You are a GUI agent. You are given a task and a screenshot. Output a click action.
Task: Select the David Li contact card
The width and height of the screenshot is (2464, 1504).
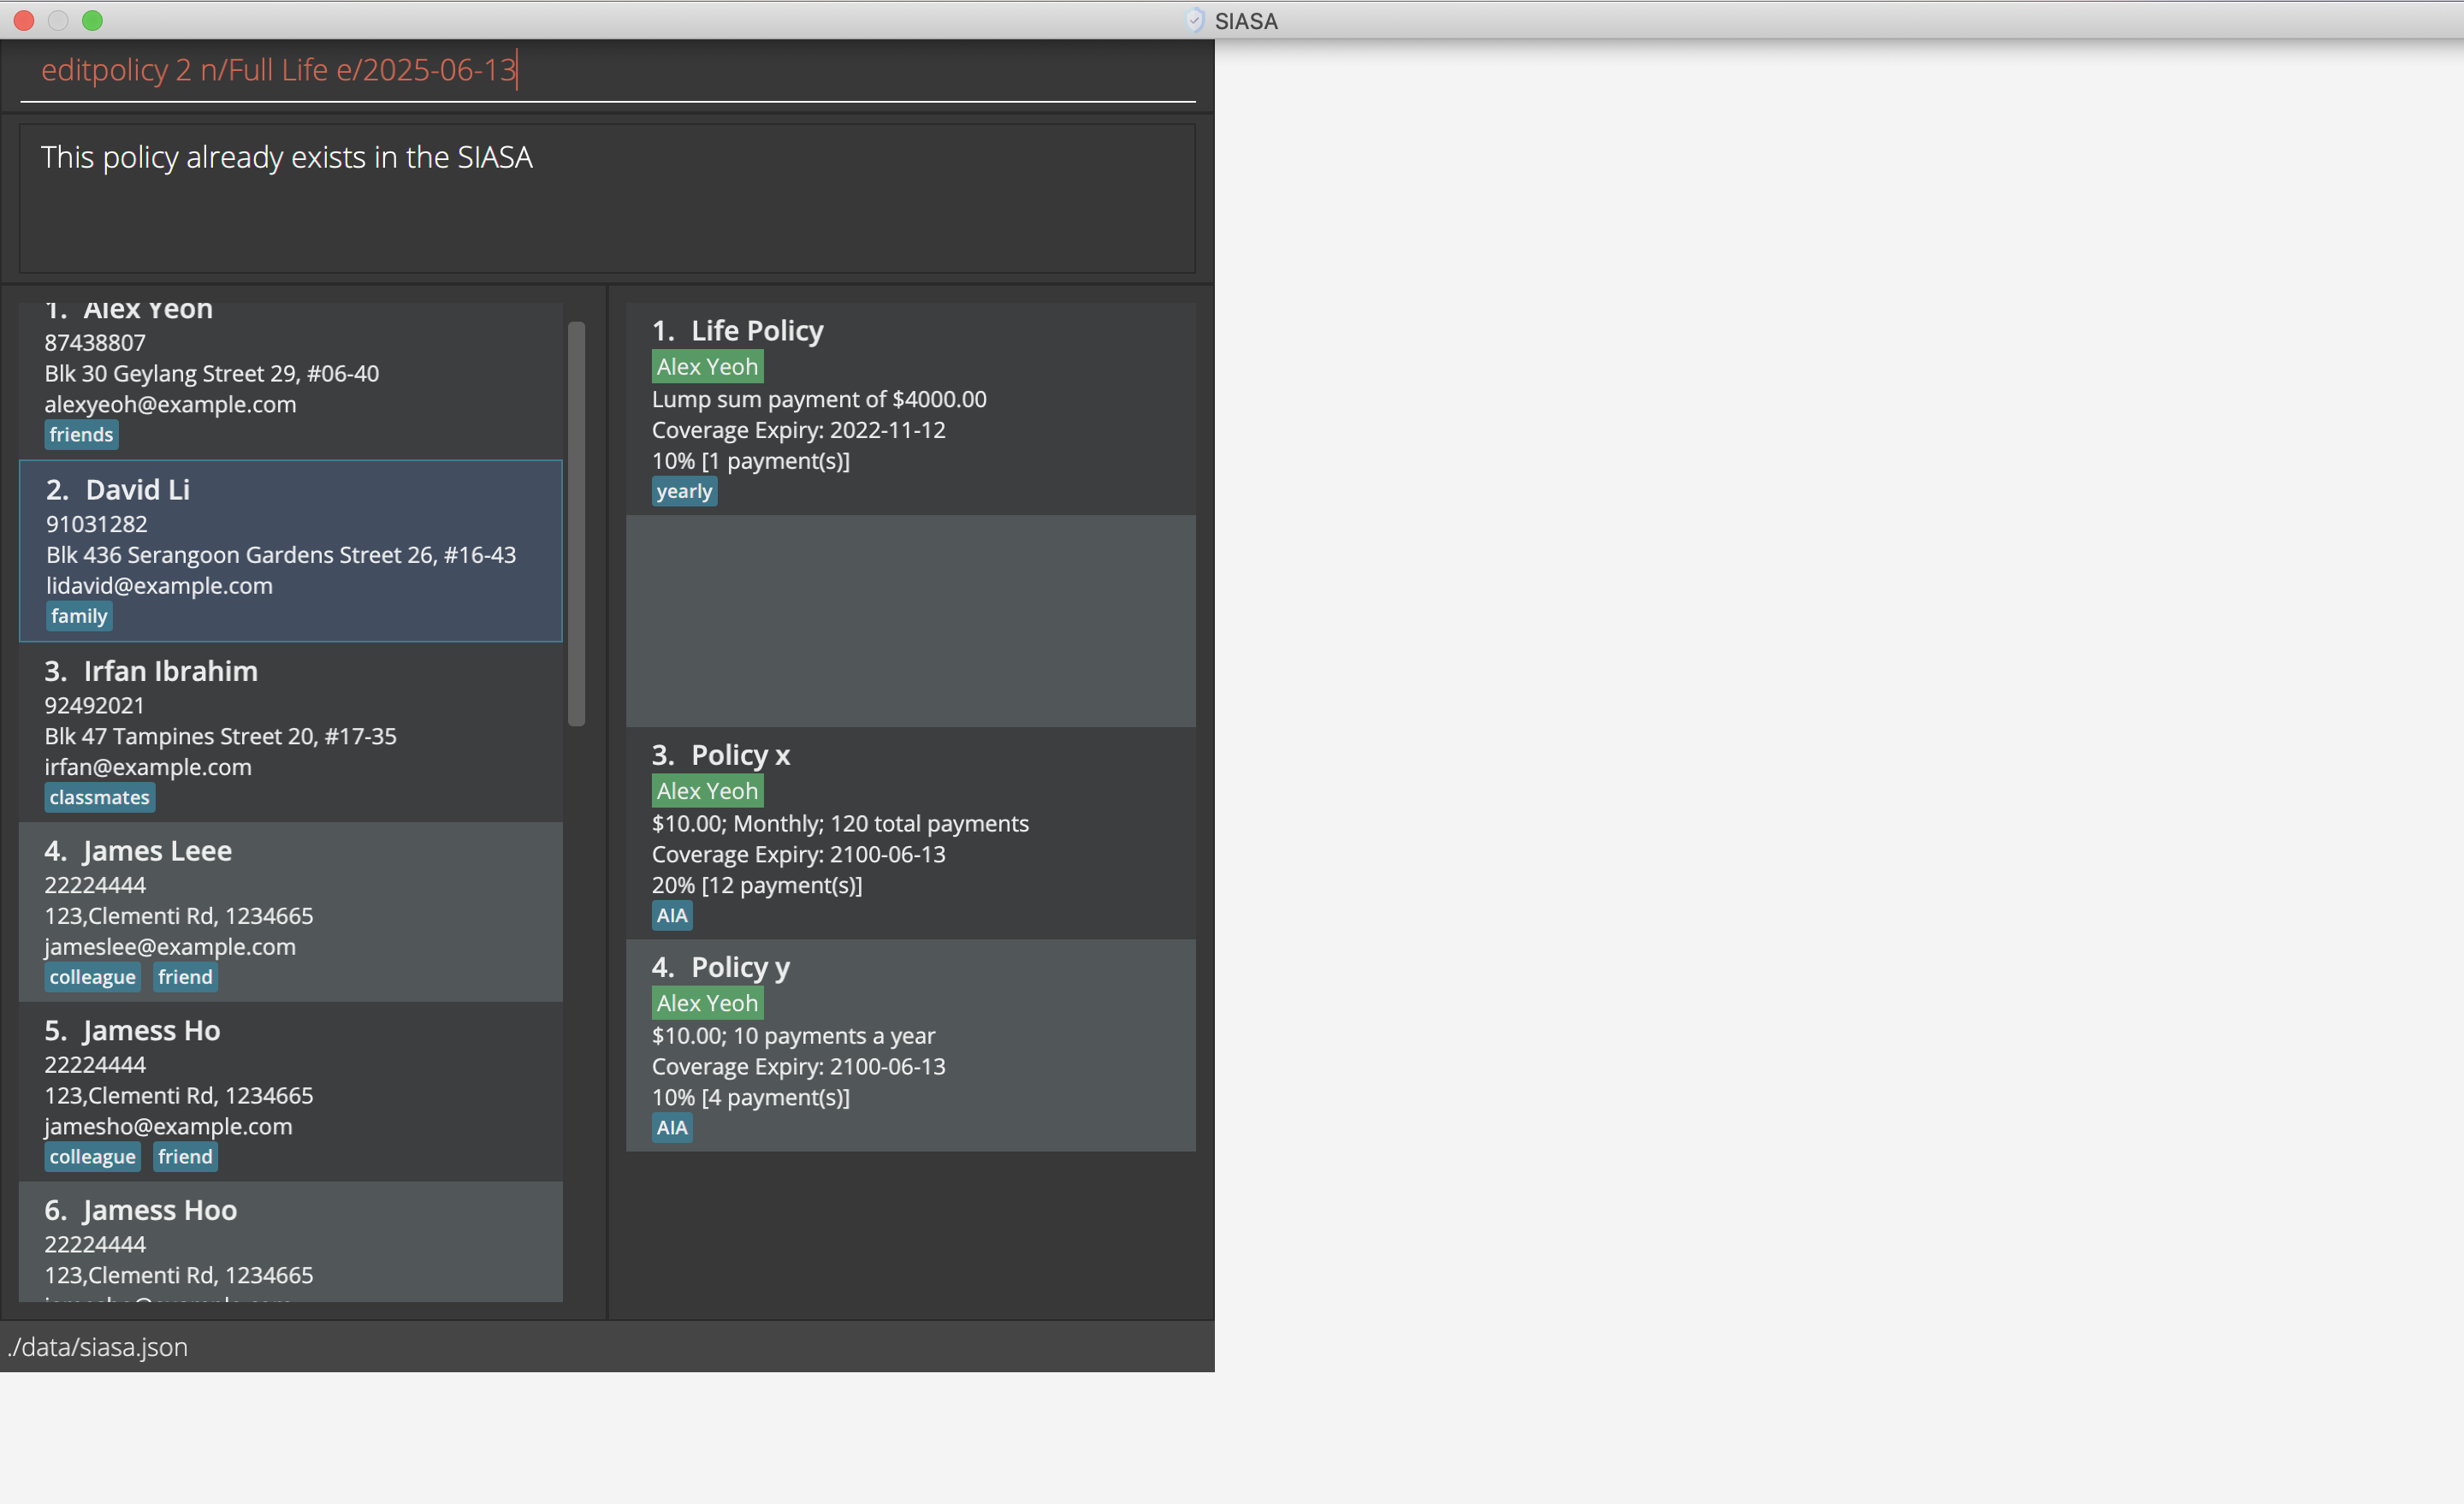290,550
